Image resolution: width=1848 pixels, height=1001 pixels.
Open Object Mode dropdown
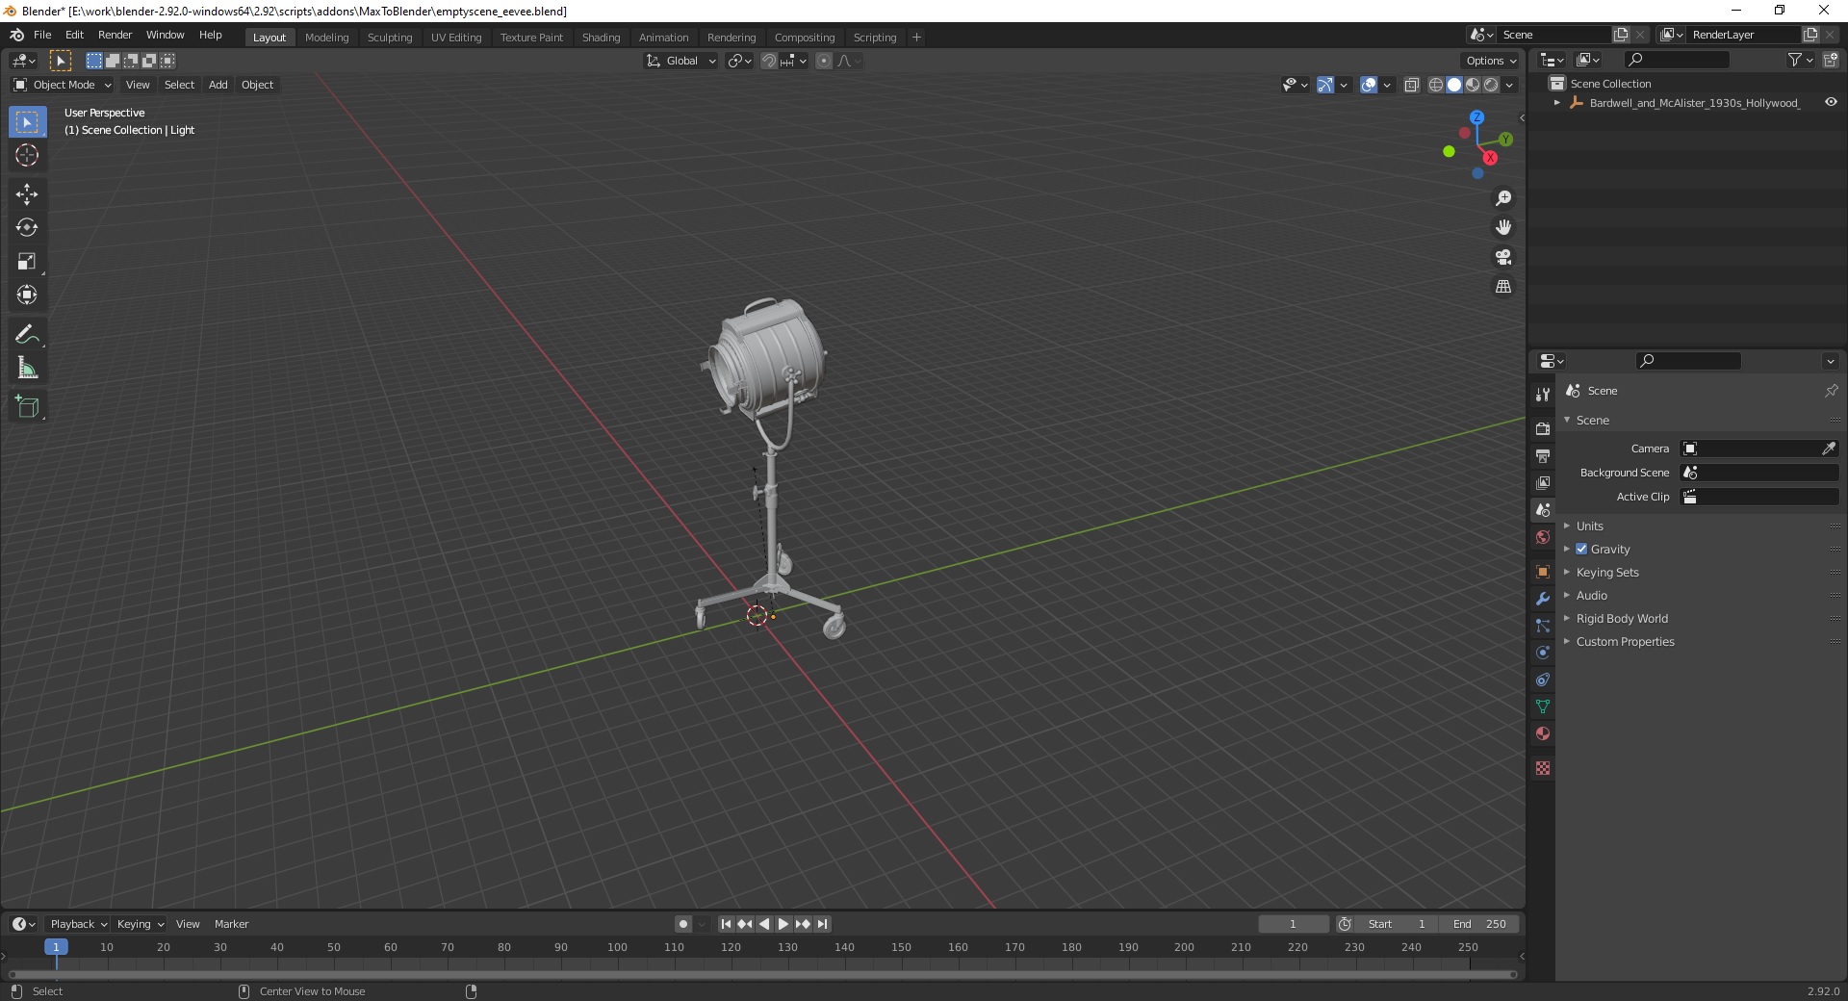(63, 85)
